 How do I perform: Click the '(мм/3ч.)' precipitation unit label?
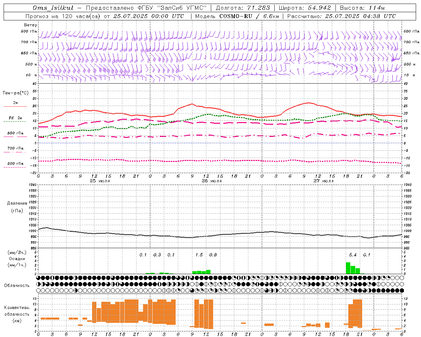(x=17, y=253)
